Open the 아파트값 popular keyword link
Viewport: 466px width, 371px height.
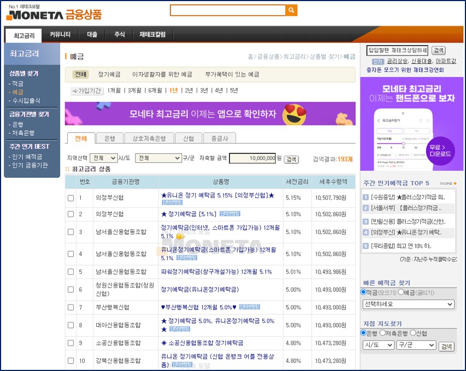click(x=446, y=62)
